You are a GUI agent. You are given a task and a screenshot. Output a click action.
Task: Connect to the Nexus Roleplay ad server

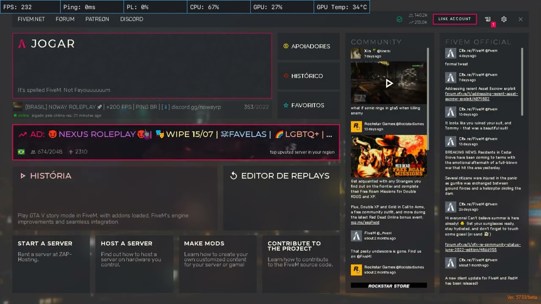(x=176, y=142)
